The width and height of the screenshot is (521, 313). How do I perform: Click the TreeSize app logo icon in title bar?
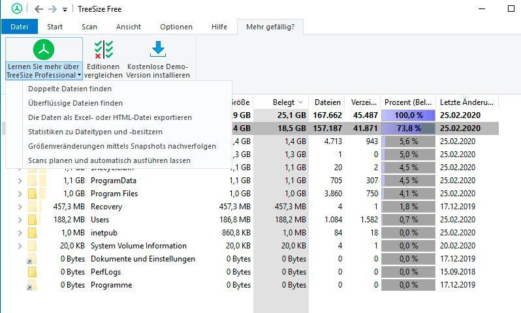point(16,8)
